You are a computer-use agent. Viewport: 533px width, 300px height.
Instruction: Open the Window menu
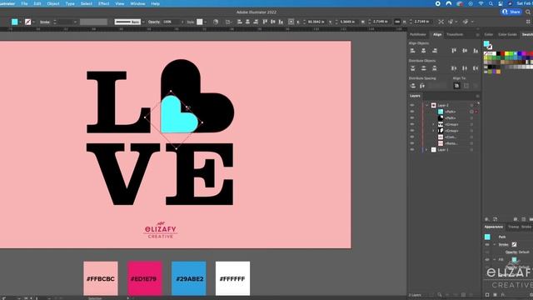(137, 3)
